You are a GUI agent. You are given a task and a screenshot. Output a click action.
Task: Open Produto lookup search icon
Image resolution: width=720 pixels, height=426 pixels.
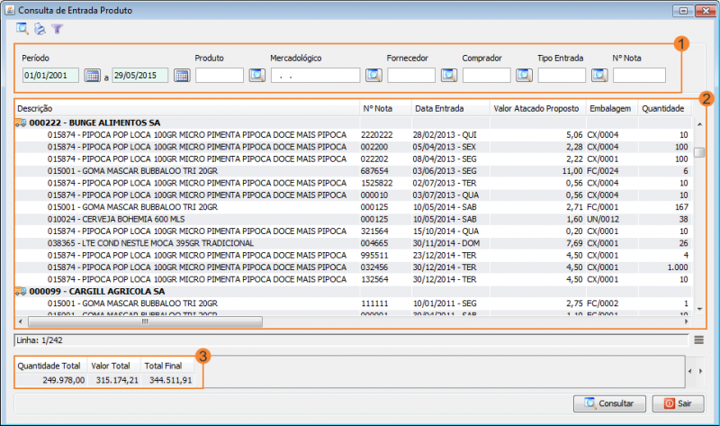257,76
